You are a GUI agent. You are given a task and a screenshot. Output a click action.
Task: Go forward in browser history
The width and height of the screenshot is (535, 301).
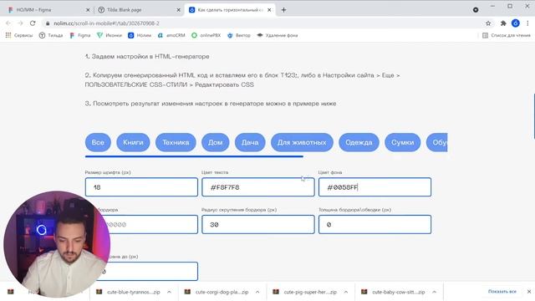tap(20, 23)
